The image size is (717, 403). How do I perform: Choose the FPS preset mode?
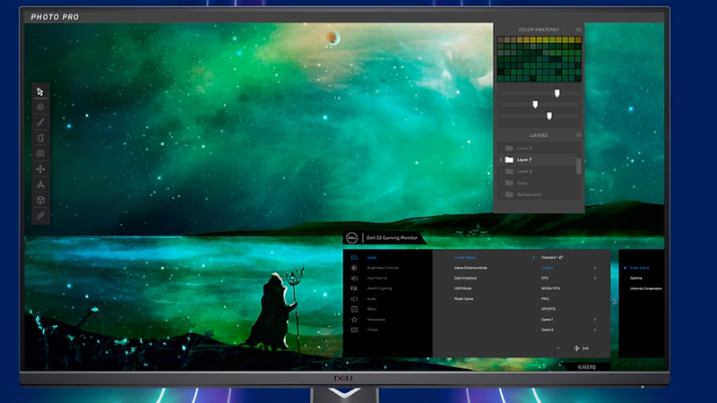pyautogui.click(x=546, y=278)
